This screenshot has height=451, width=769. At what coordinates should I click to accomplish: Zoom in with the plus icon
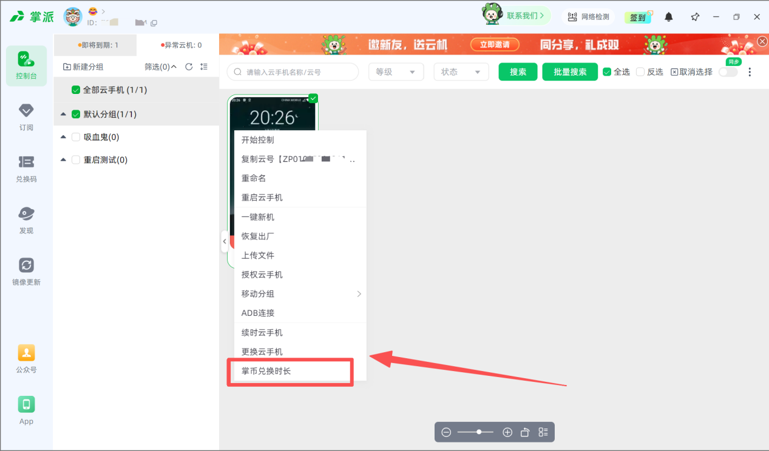pyautogui.click(x=507, y=432)
